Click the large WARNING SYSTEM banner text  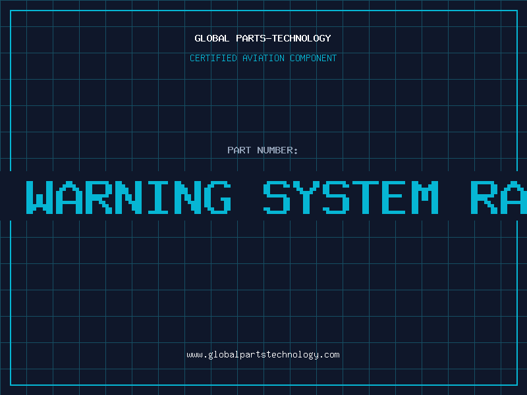tap(276, 197)
